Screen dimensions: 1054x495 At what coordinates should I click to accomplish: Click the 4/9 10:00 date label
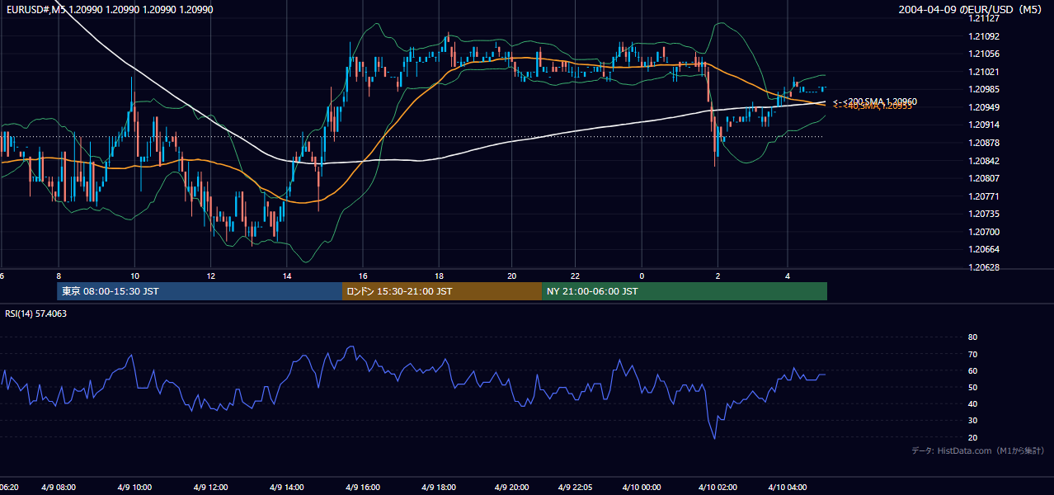coord(133,487)
